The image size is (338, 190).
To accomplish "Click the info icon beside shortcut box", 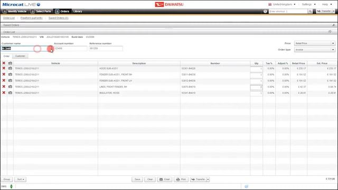I will pos(265,11).
